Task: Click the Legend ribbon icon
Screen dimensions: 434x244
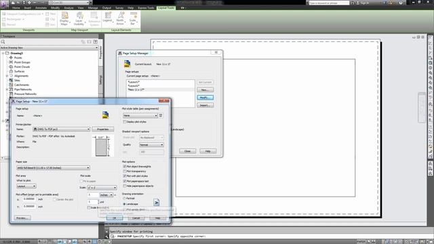Action: [107, 18]
